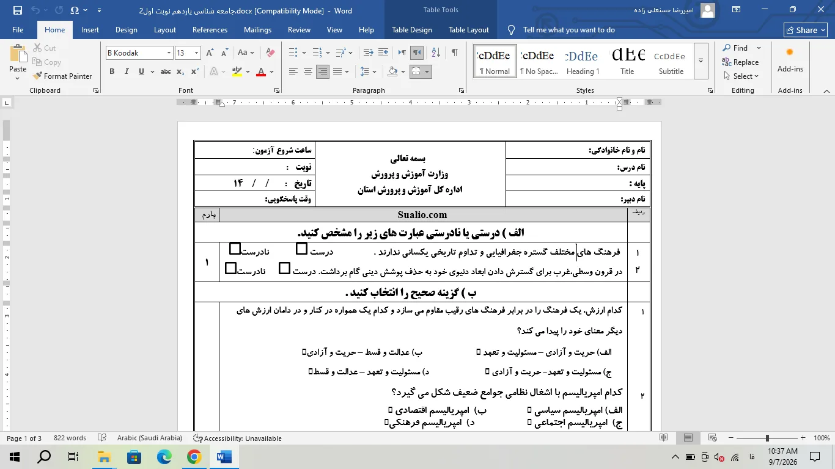Image resolution: width=835 pixels, height=469 pixels.
Task: Open Accessibility: Unavailable status
Action: click(x=237, y=438)
